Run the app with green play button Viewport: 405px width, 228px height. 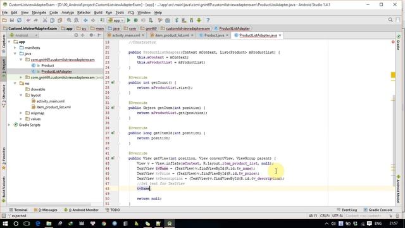(128, 20)
